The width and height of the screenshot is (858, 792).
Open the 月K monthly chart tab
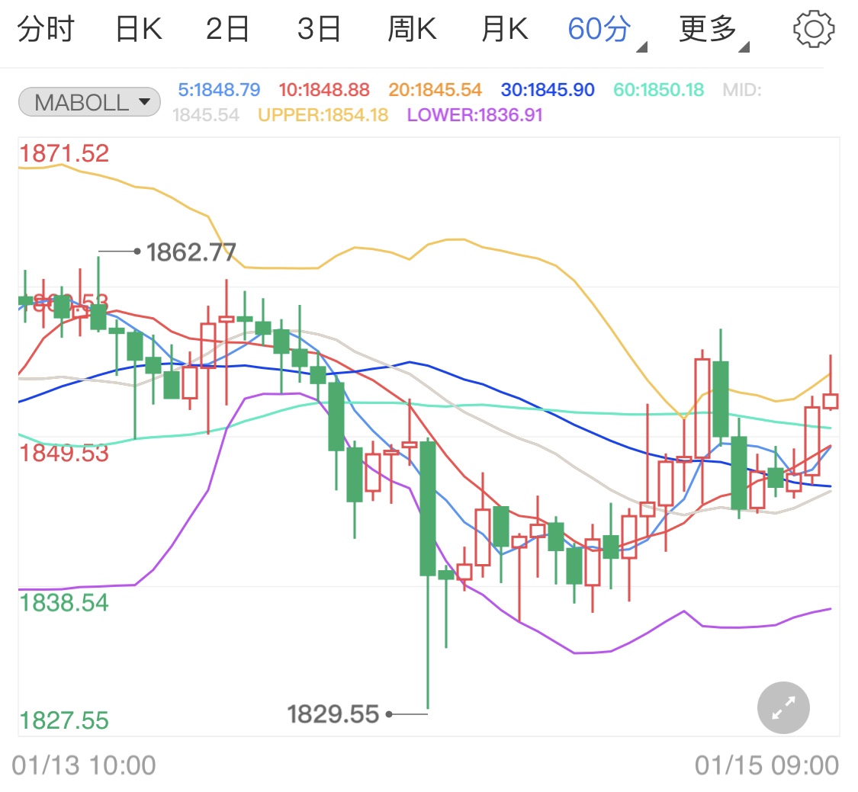click(505, 29)
